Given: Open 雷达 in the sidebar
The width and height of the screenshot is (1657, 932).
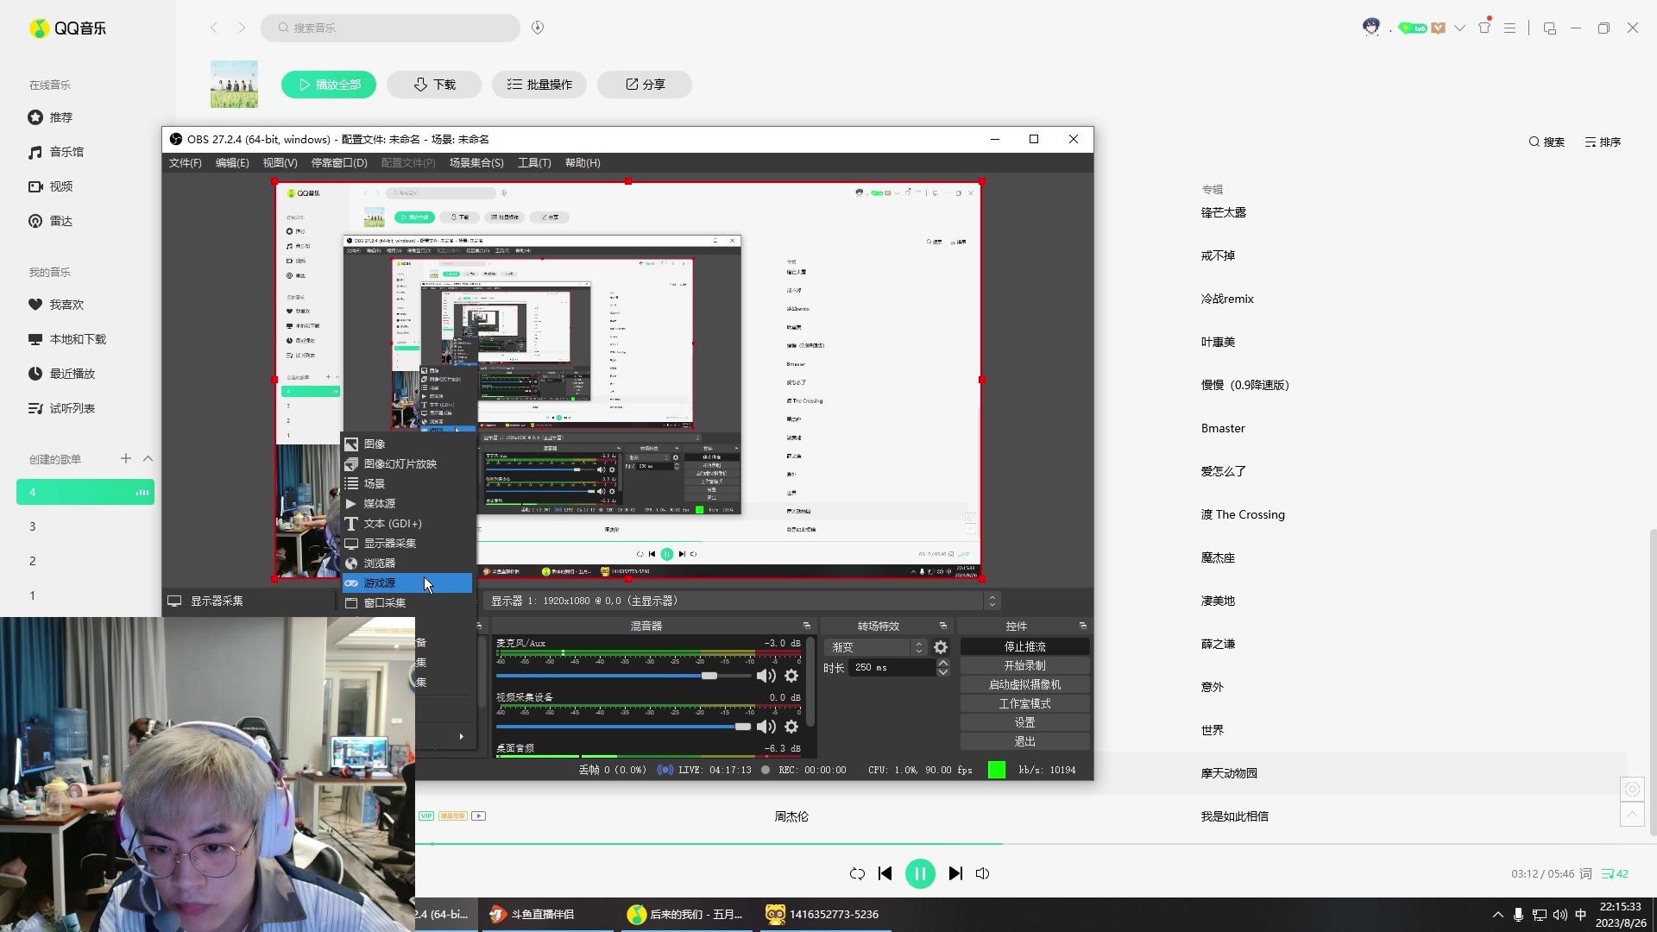Looking at the screenshot, I should coord(50,221).
